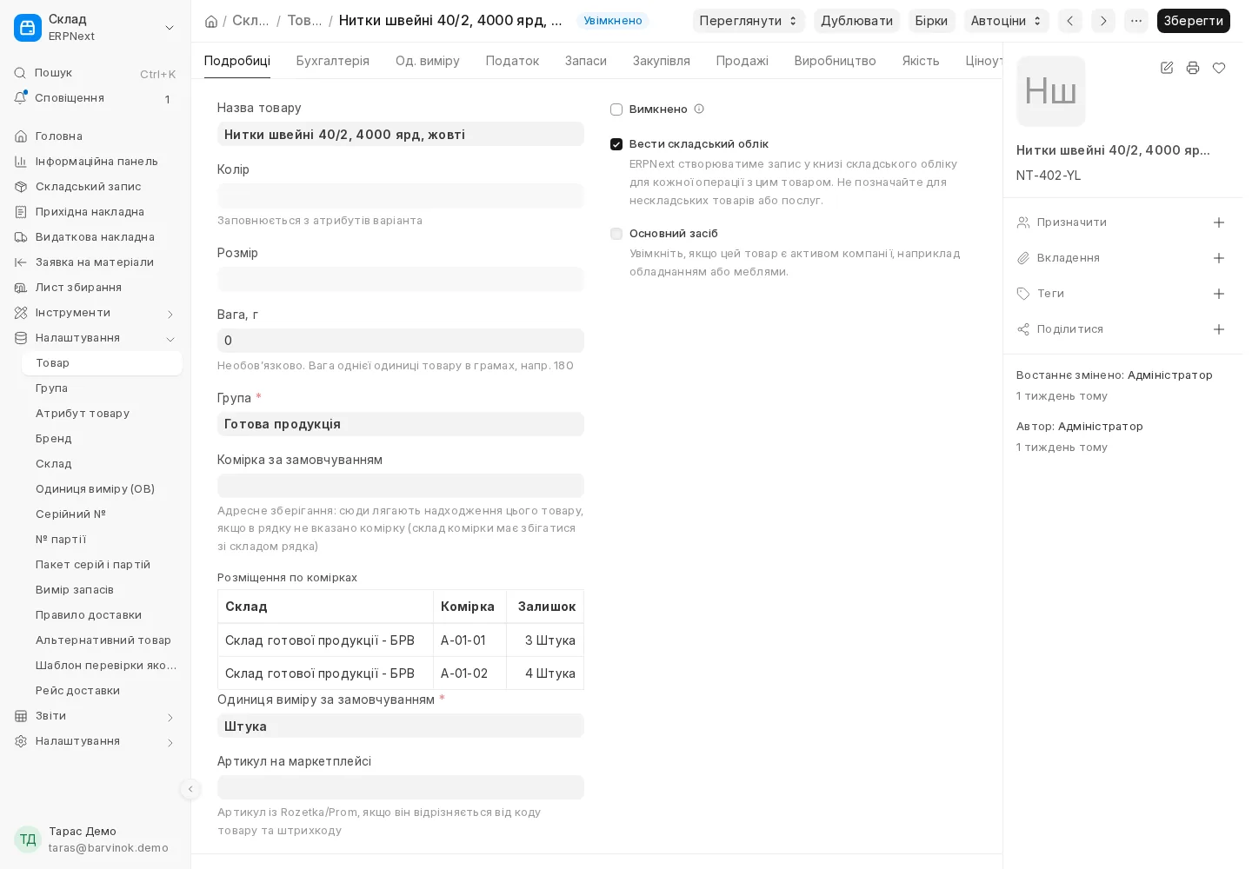Switch to Запаси tab

[x=586, y=61]
